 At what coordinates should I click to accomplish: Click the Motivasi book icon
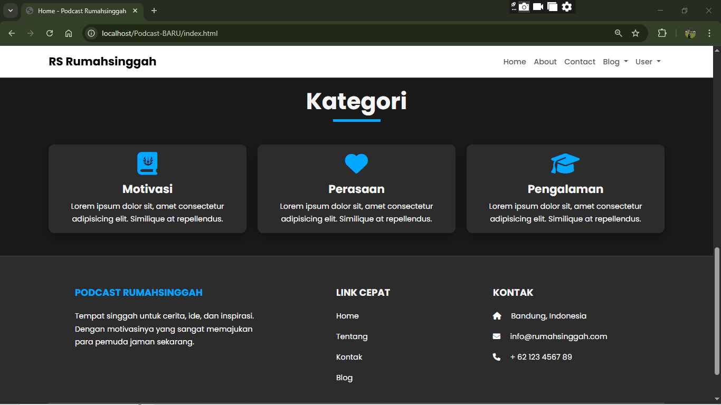147,163
